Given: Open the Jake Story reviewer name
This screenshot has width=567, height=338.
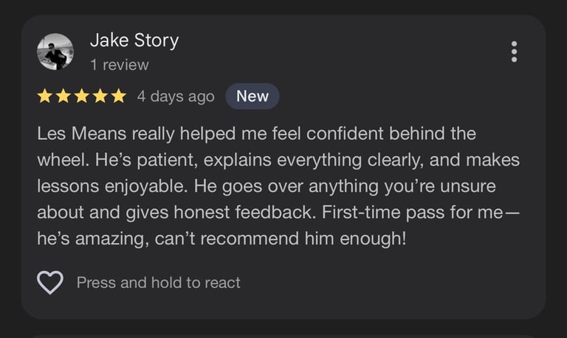Looking at the screenshot, I should tap(134, 40).
